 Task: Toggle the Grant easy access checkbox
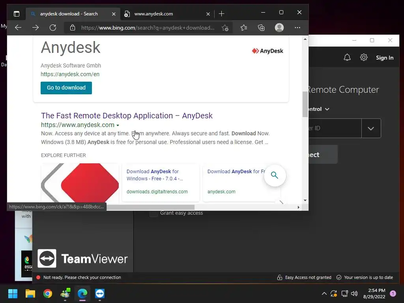(x=153, y=213)
